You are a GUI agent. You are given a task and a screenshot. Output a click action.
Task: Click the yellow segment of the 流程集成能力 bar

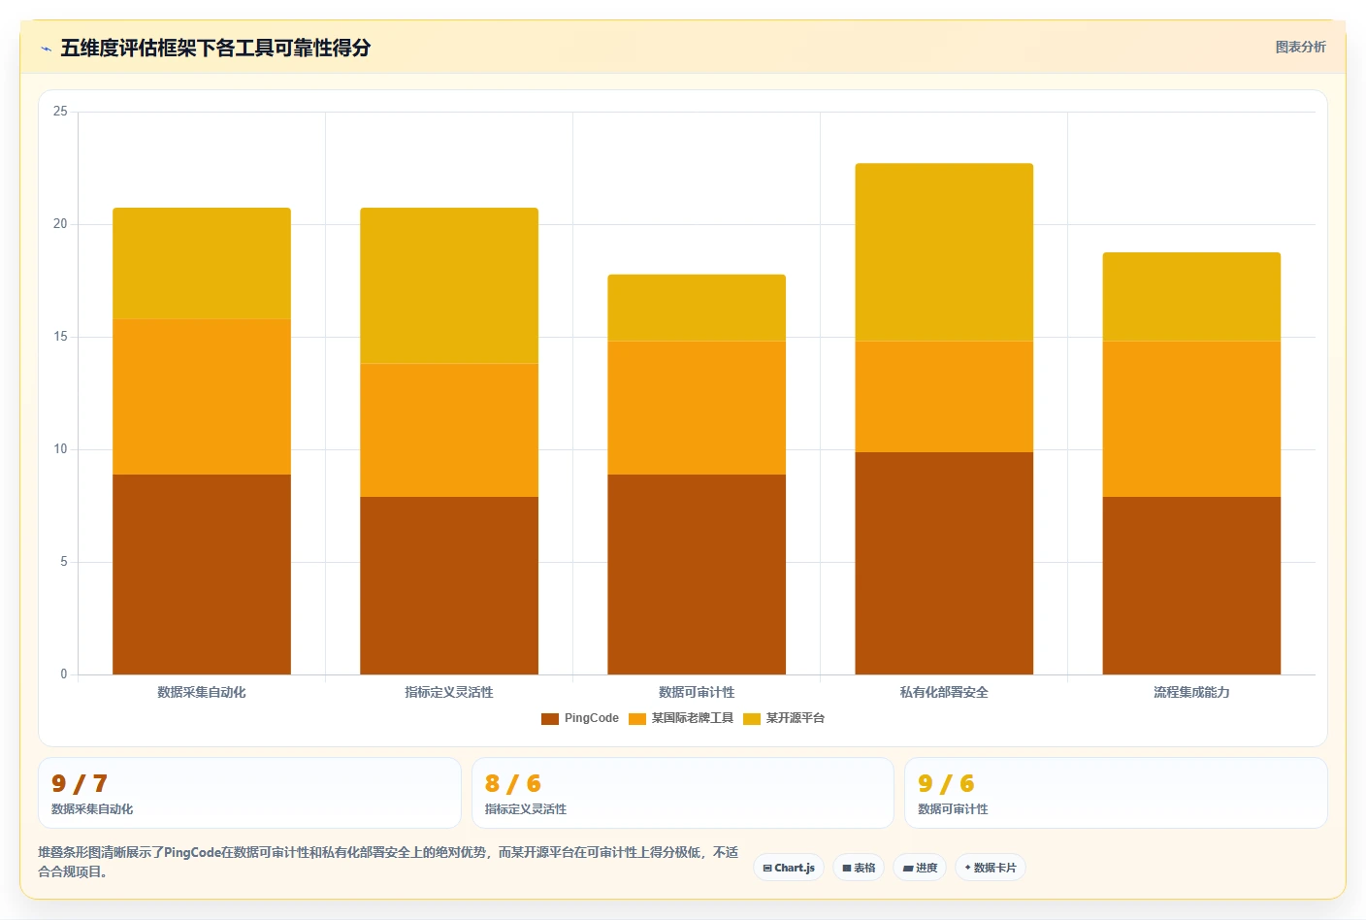[1191, 297]
